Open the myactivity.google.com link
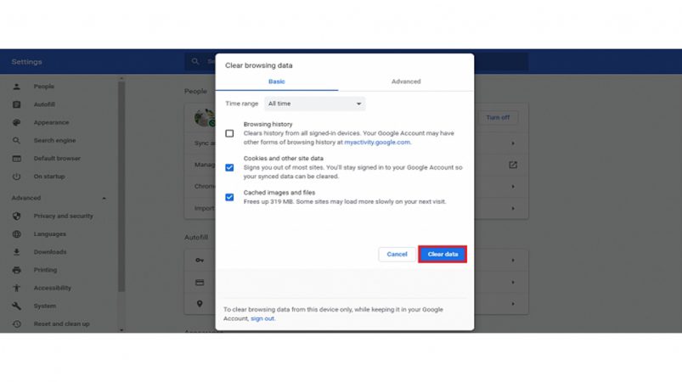This screenshot has width=682, height=382. (x=377, y=142)
